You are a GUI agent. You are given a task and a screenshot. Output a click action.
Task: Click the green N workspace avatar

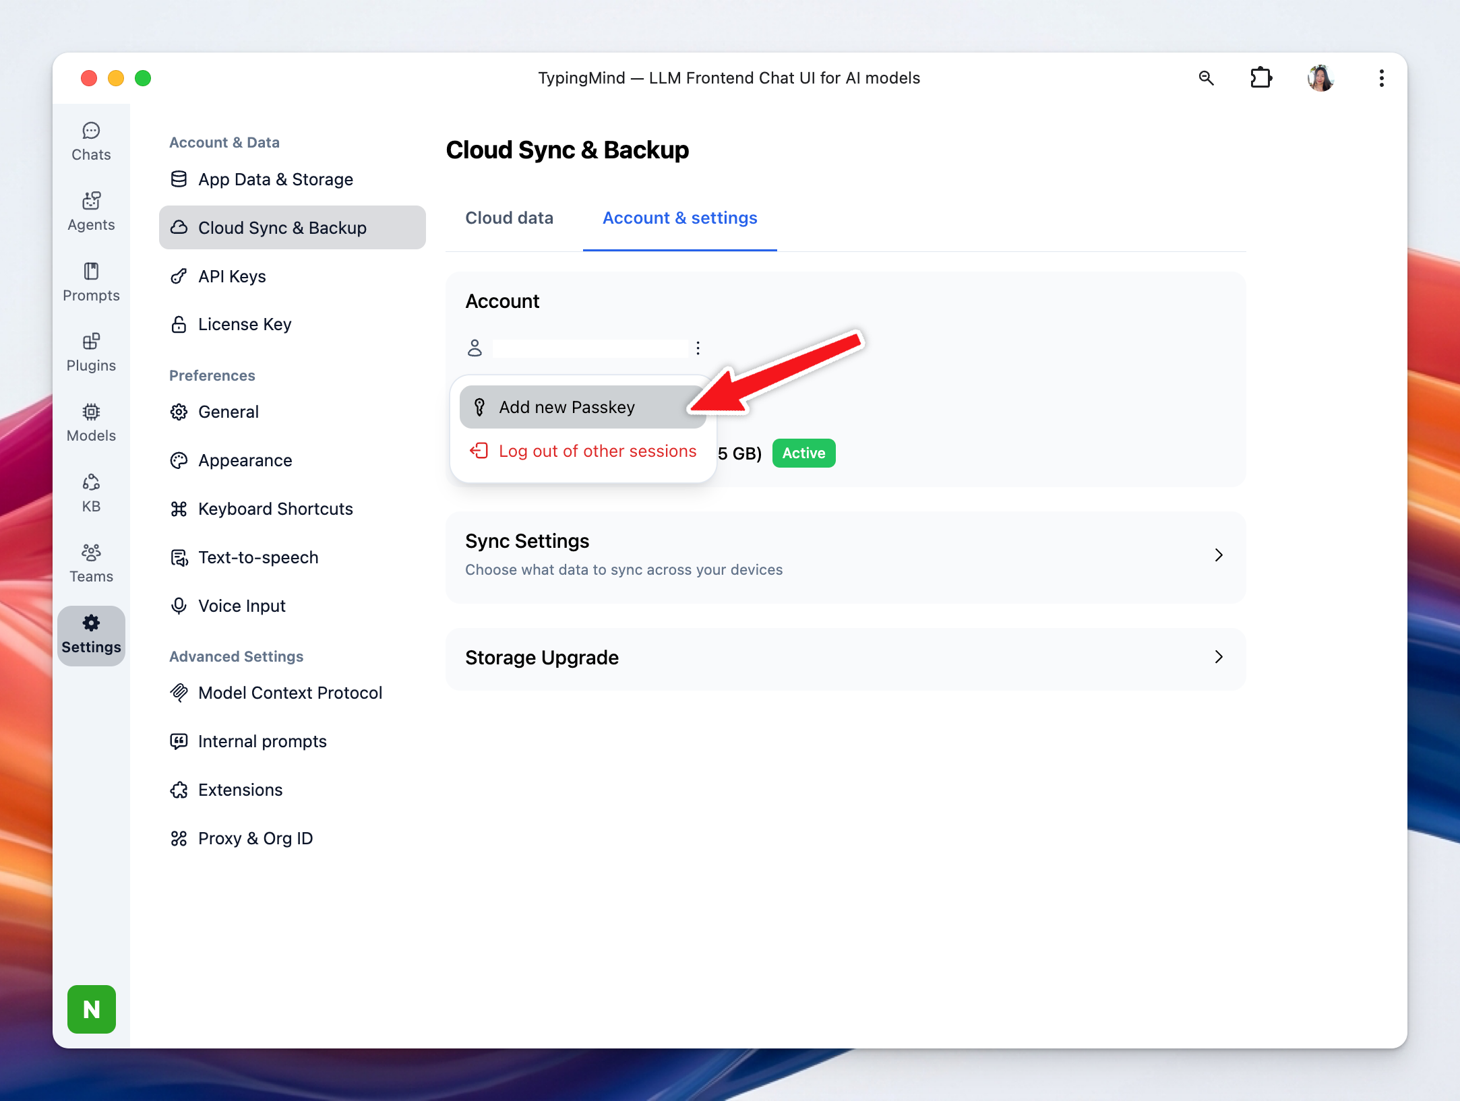pyautogui.click(x=92, y=1009)
